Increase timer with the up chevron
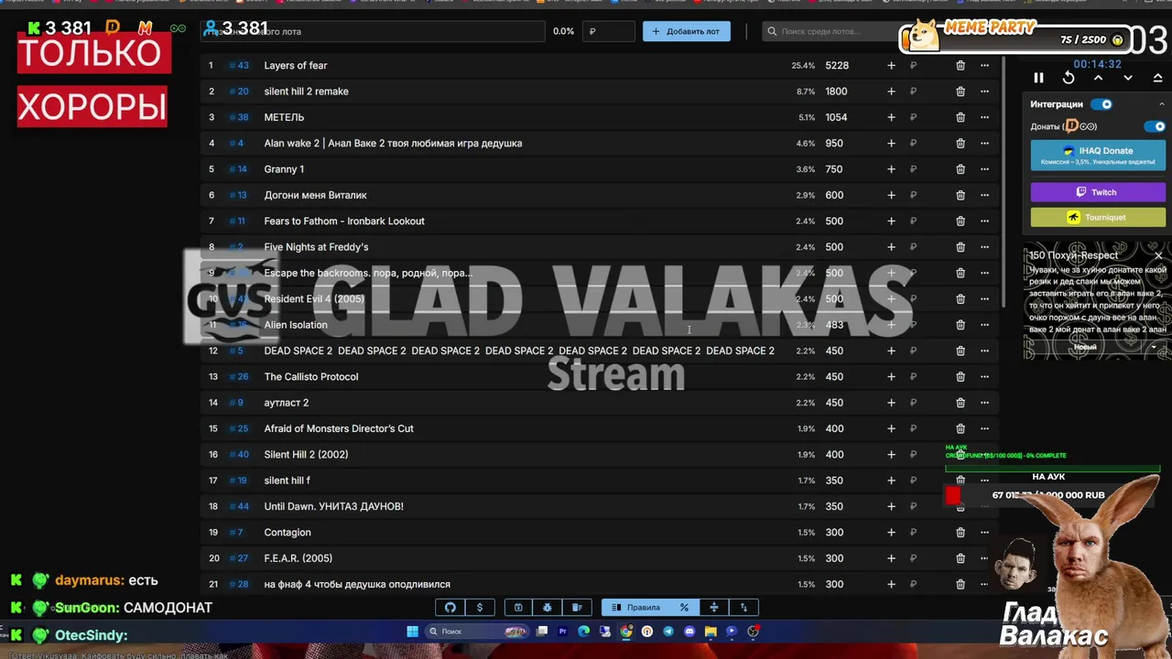Viewport: 1172px width, 659px height. click(1098, 79)
